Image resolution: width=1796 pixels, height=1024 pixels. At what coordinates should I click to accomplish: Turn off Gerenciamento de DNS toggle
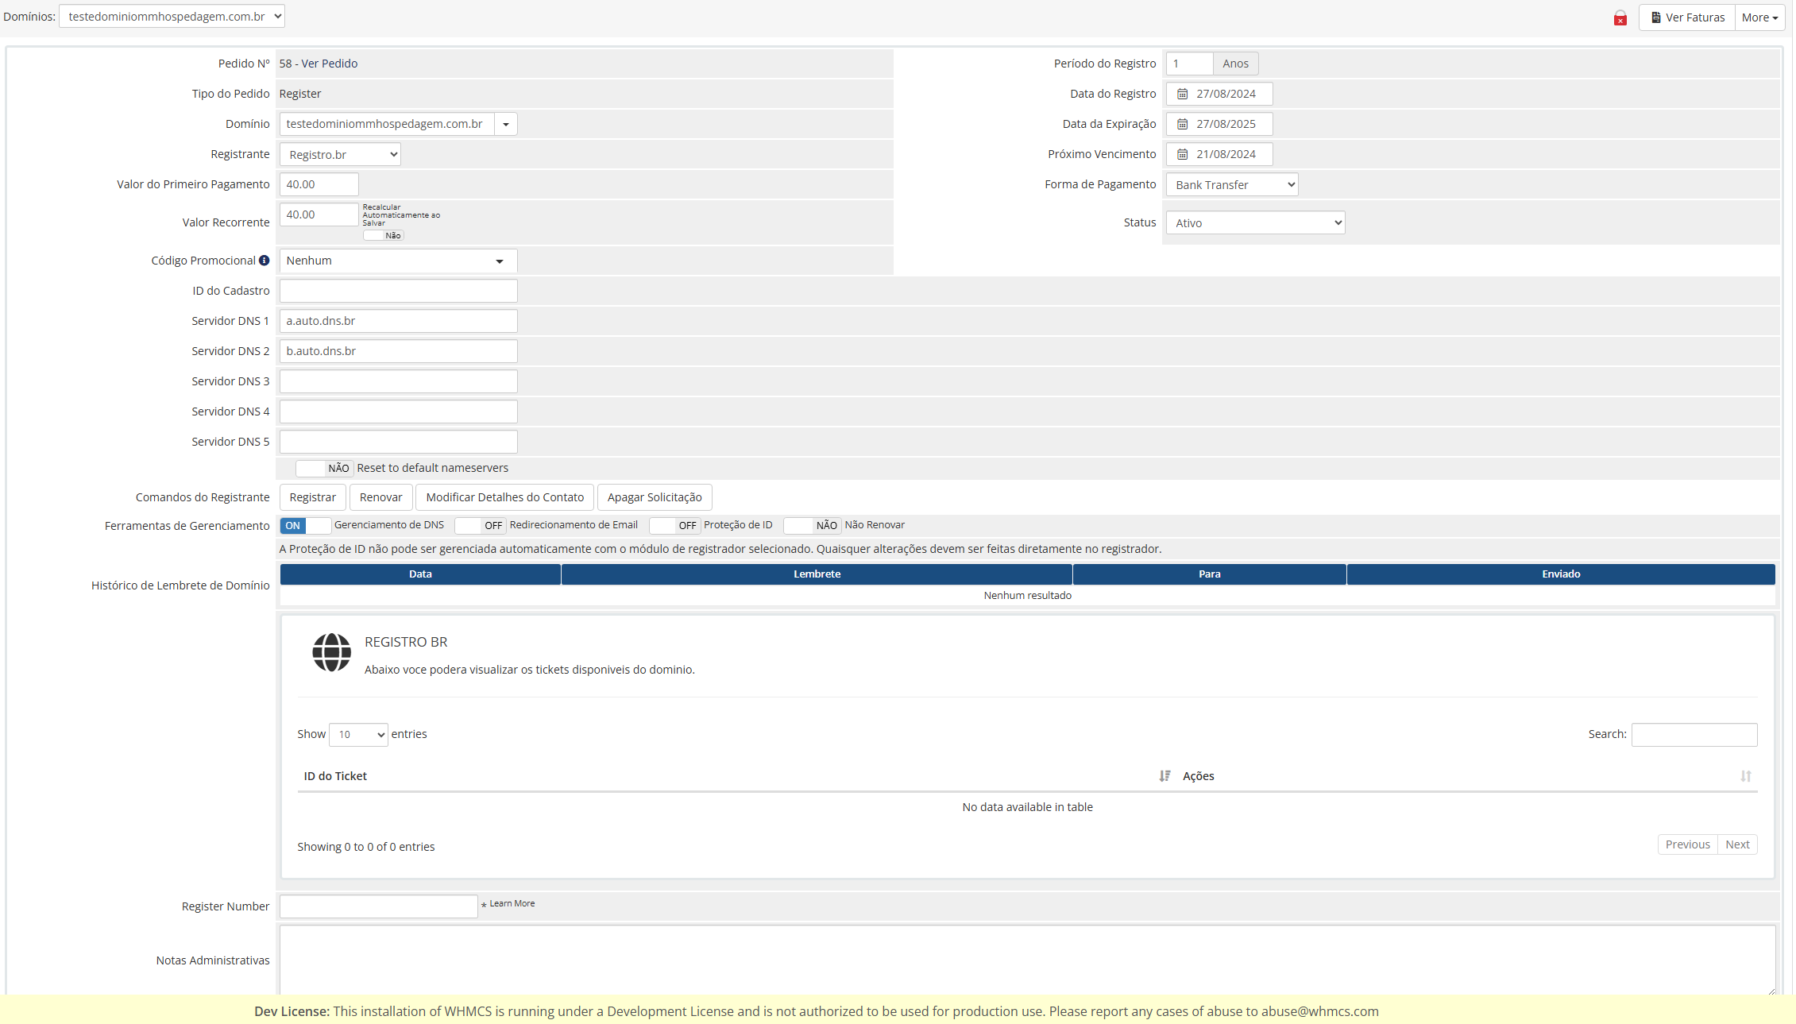pyautogui.click(x=305, y=525)
